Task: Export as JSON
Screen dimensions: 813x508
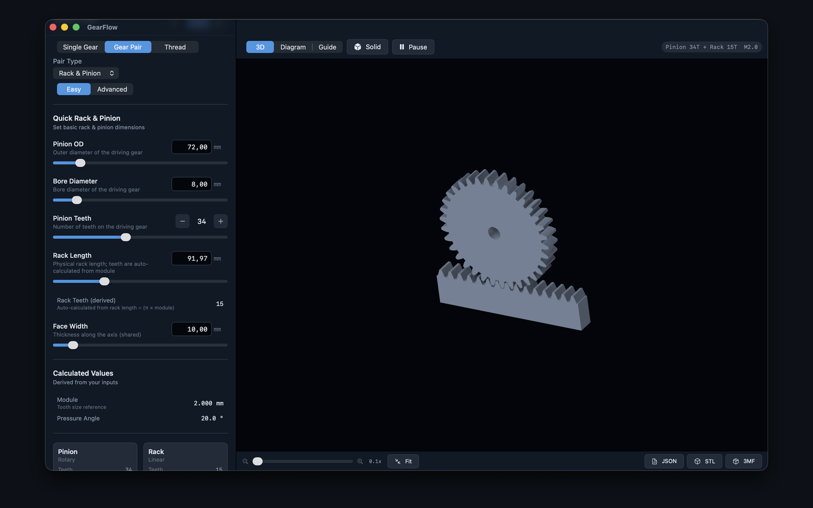Action: (x=664, y=461)
